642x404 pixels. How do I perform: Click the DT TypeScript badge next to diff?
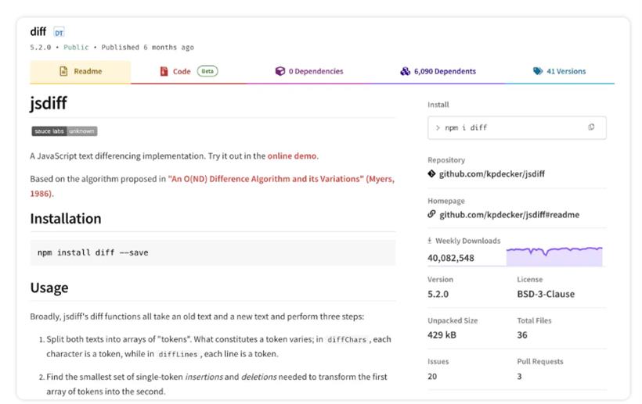pos(59,32)
